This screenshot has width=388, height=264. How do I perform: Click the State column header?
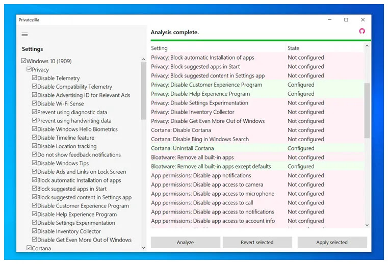click(x=325, y=48)
